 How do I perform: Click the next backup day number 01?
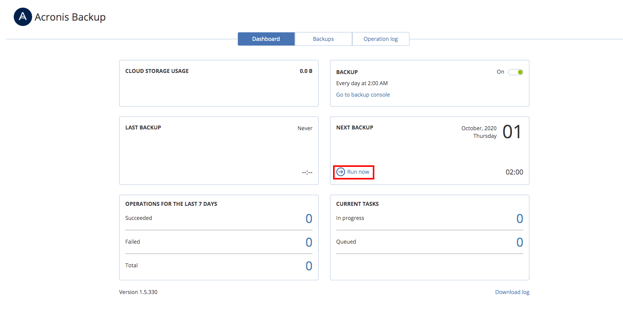(x=512, y=132)
